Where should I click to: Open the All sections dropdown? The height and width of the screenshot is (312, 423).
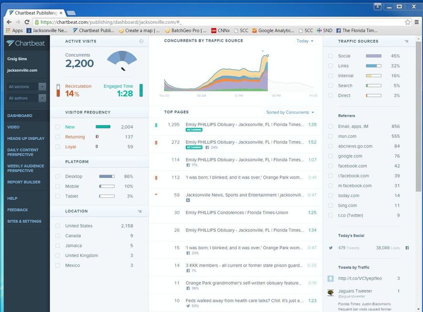pos(27,87)
